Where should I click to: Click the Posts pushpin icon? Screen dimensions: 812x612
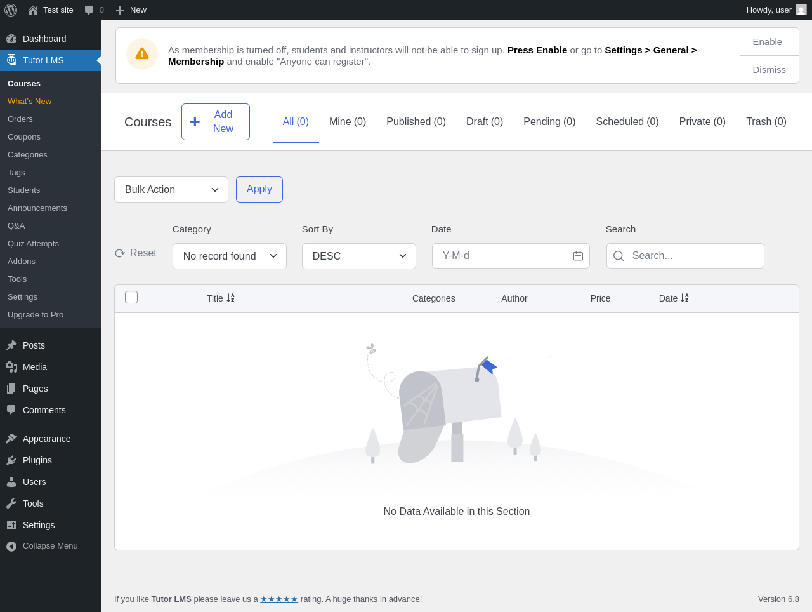[x=11, y=345]
